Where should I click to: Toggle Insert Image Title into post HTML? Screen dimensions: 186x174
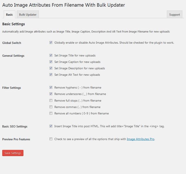pyautogui.click(x=51, y=126)
